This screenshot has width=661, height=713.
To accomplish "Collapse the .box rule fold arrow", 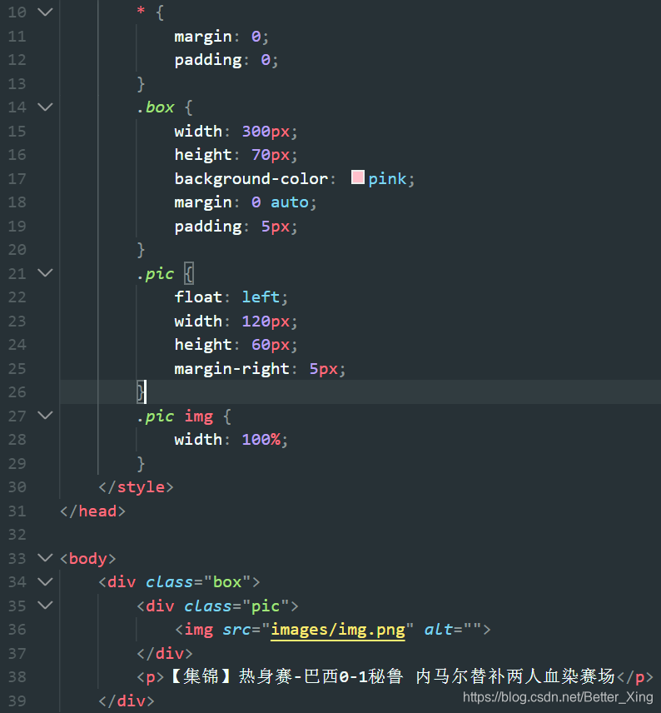I will click(45, 107).
